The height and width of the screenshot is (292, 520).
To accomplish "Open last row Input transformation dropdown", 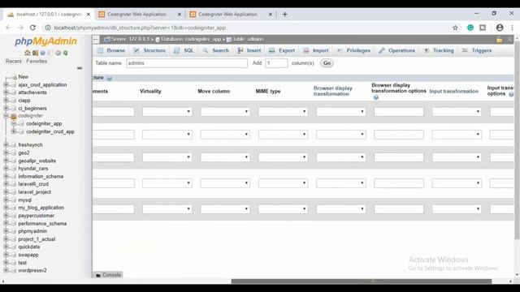I will [x=457, y=209].
